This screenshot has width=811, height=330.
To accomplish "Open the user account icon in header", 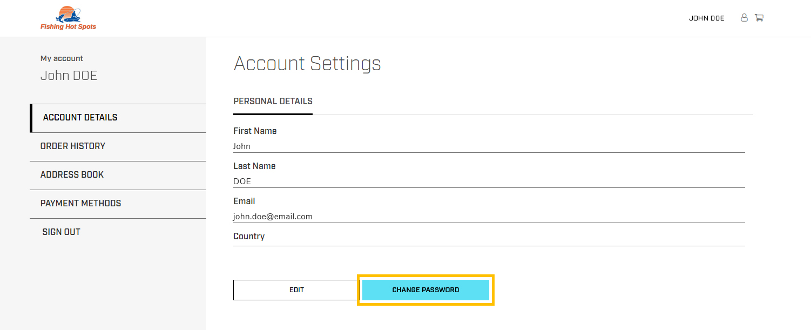I will 744,18.
